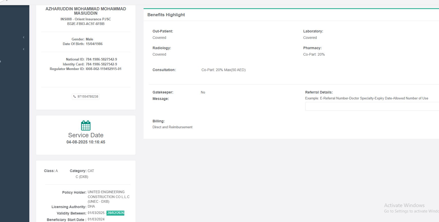Click the Service Date calendar icon
Viewport: 439px width, 222px height.
[86, 126]
